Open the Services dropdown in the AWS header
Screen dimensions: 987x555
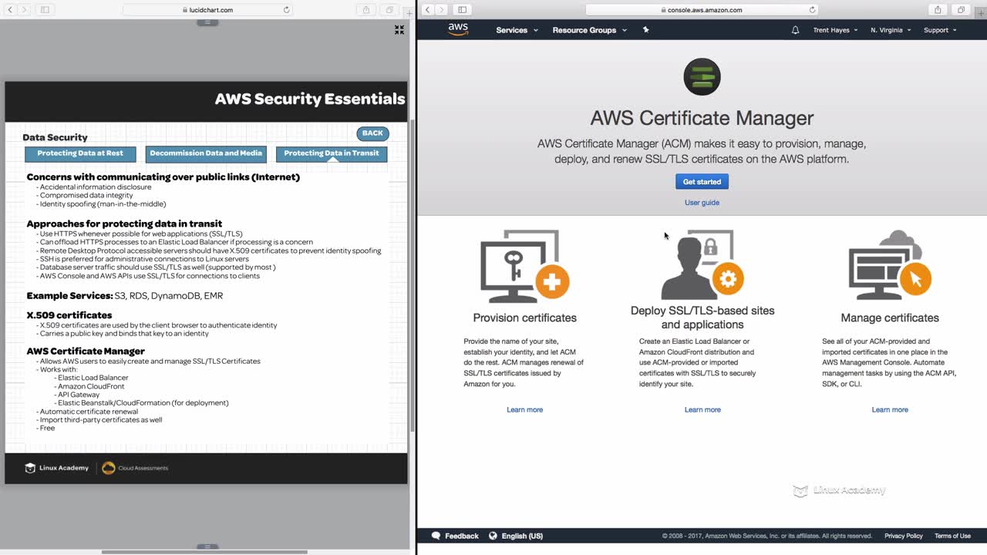pyautogui.click(x=516, y=30)
